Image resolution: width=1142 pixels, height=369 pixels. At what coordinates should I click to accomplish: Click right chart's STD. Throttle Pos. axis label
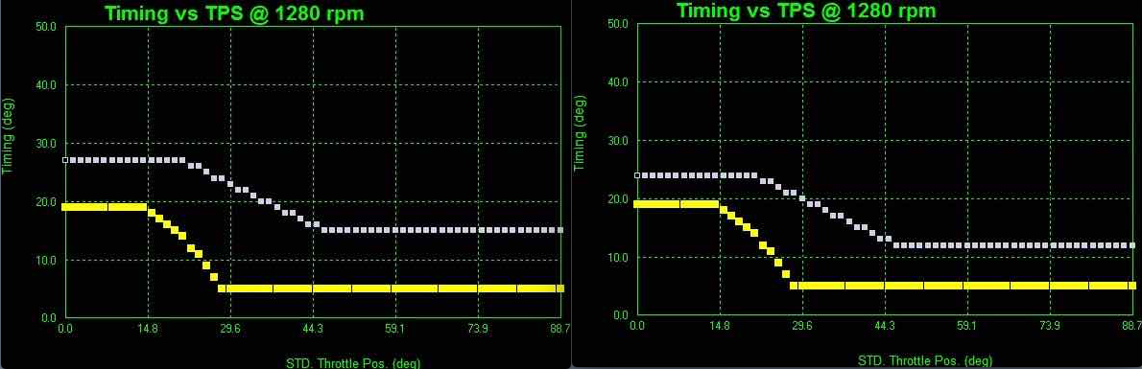point(925,359)
